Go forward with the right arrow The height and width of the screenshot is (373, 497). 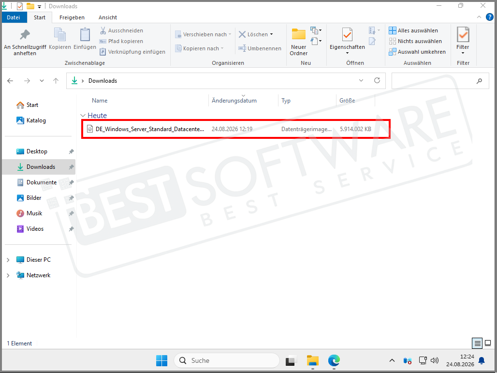(27, 81)
